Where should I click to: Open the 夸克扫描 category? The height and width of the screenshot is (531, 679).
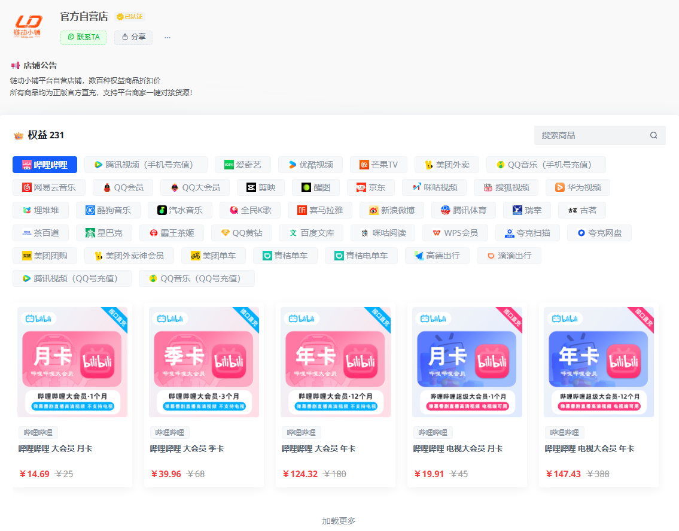coord(528,233)
